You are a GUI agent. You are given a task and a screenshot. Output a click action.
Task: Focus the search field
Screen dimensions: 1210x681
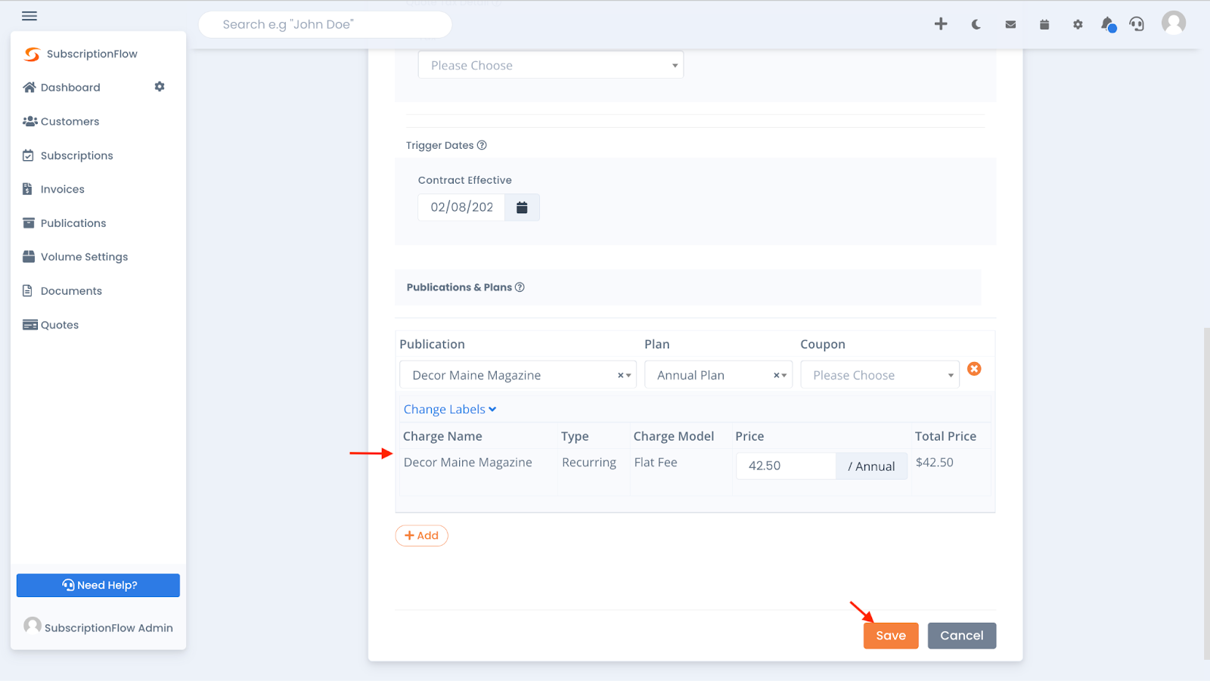click(x=325, y=24)
